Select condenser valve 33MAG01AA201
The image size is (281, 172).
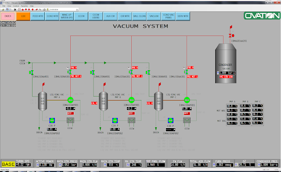coord(231,36)
